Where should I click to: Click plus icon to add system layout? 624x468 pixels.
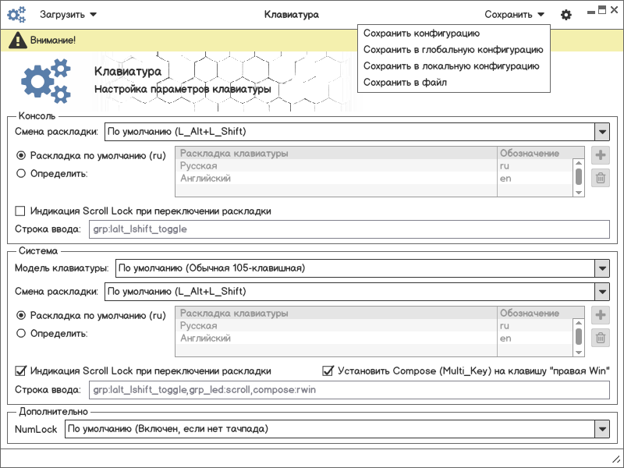(601, 314)
